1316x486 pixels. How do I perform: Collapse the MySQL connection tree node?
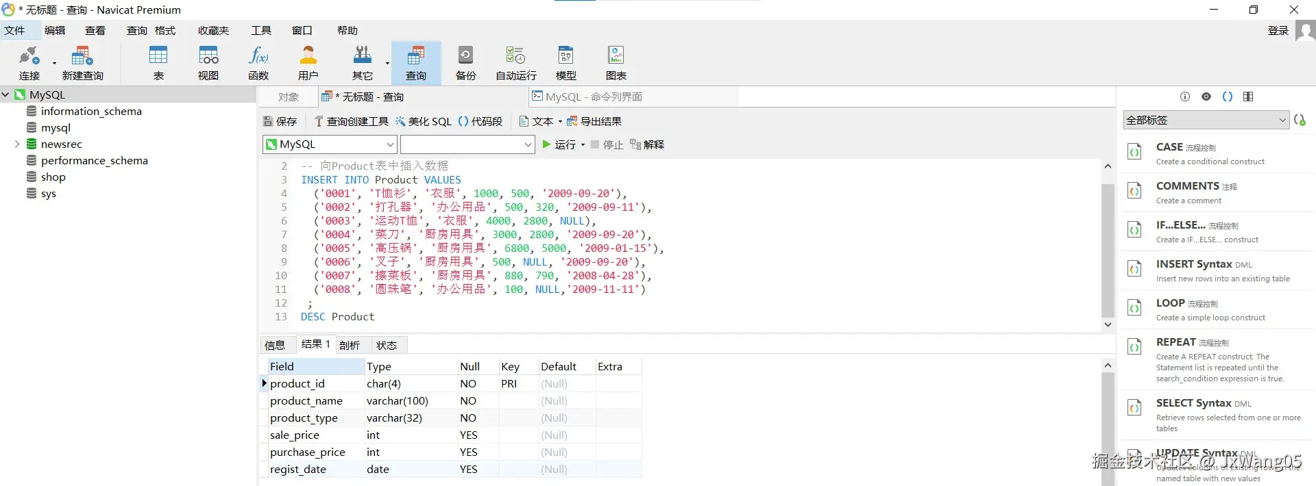tap(5, 95)
